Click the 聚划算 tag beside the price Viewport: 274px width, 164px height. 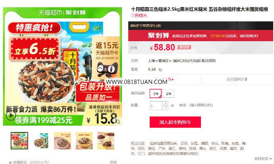(184, 47)
